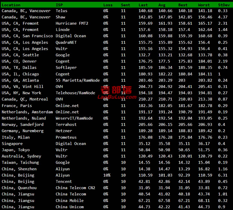Click the ISP entry 'Shaw'
Screen dimensions: 233x210
coord(60,17)
